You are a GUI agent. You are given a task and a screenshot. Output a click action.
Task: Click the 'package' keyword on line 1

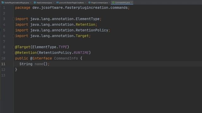23,8
